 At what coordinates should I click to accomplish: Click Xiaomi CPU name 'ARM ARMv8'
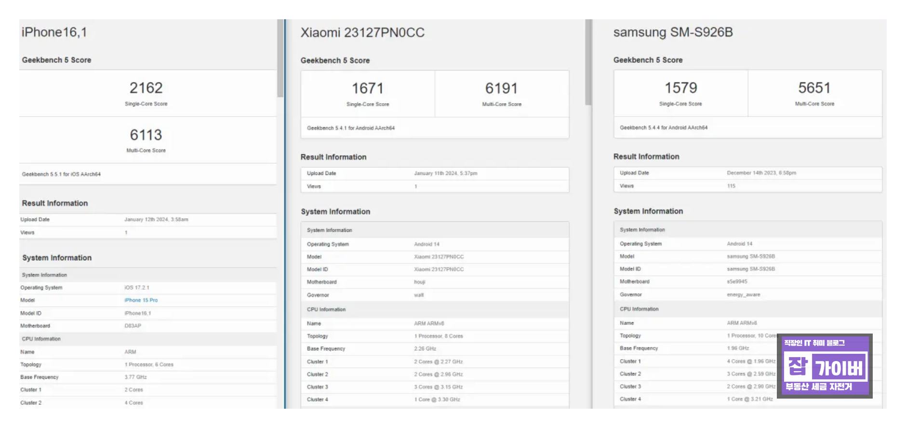[429, 324]
